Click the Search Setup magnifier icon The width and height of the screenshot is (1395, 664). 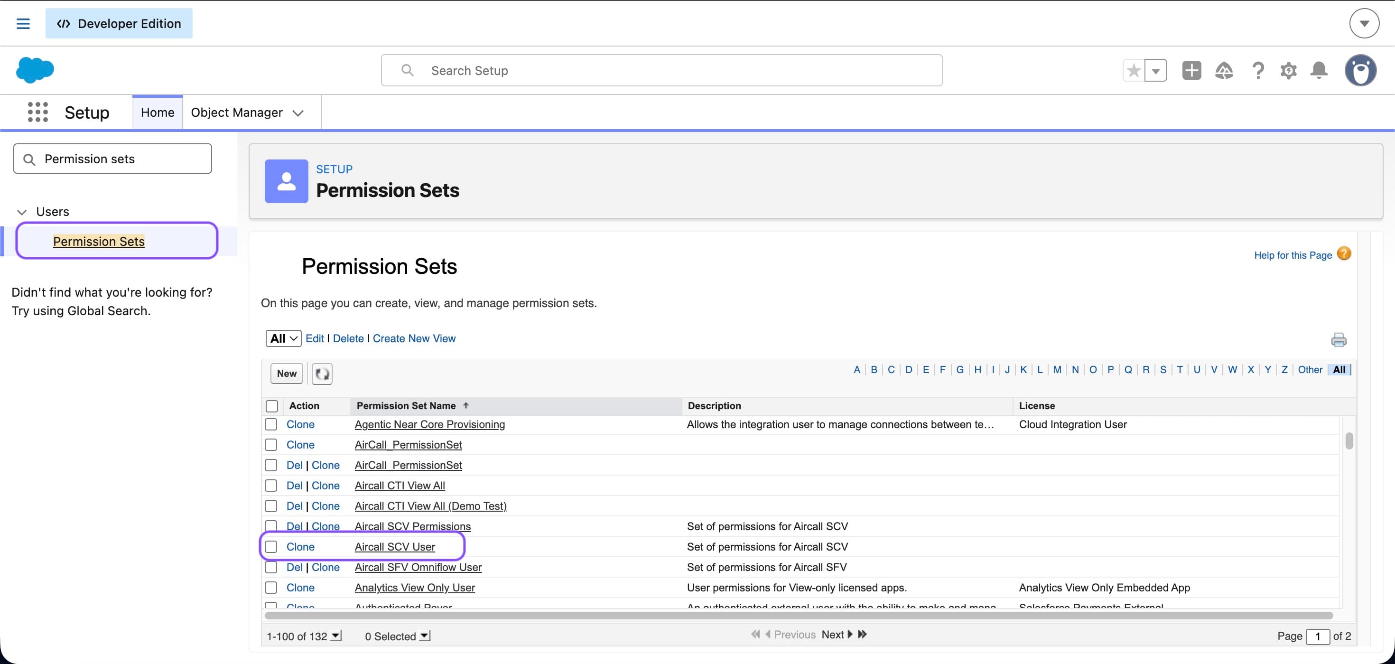click(x=407, y=70)
